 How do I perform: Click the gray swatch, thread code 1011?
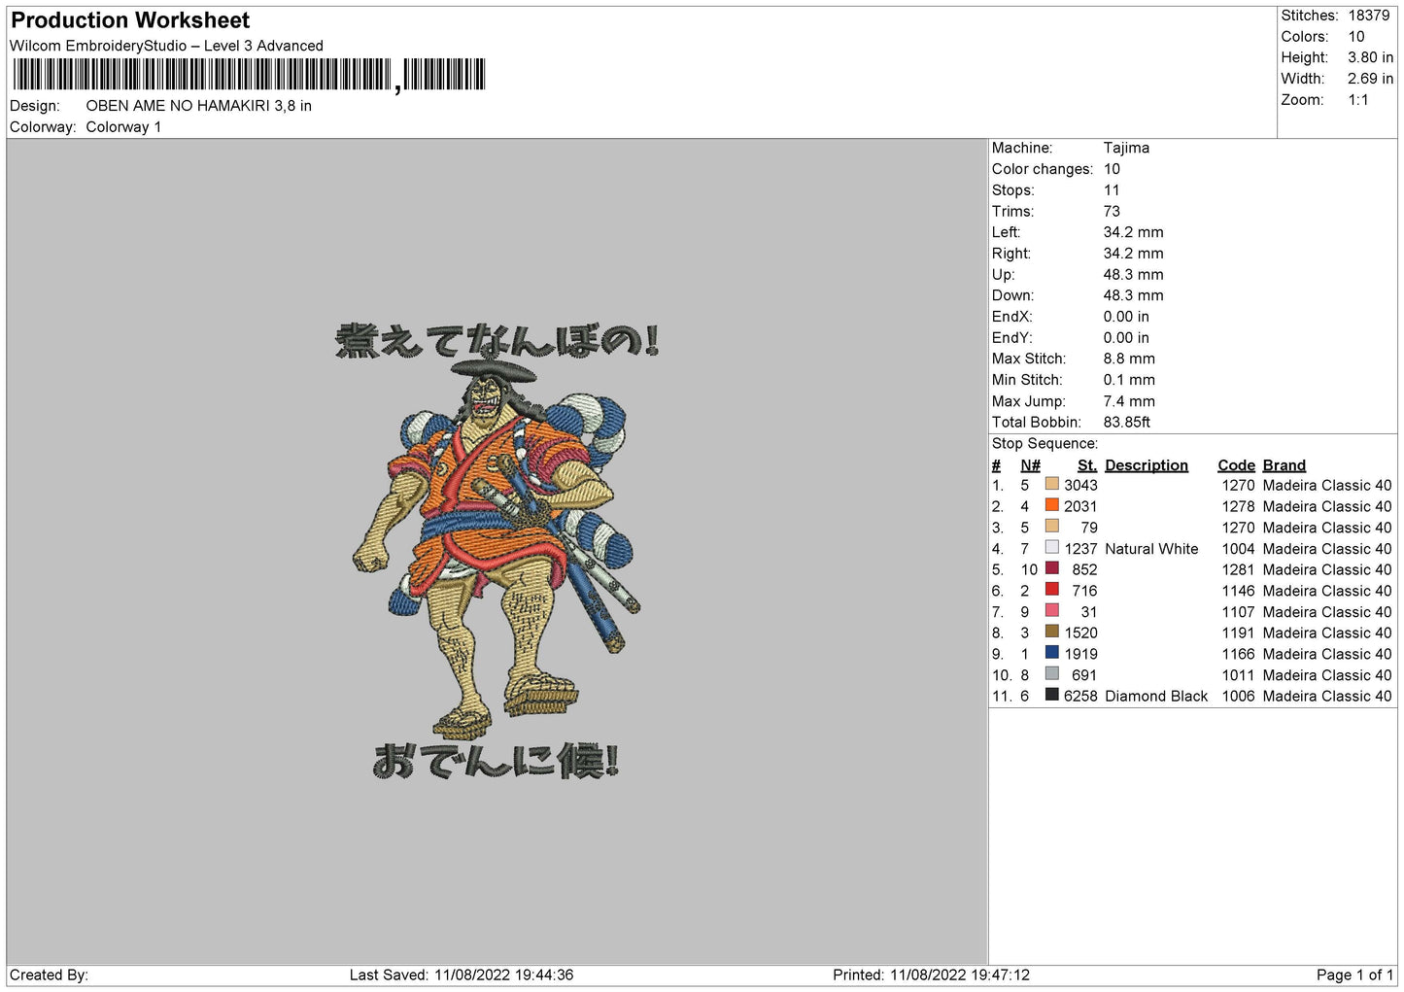coord(1051,674)
